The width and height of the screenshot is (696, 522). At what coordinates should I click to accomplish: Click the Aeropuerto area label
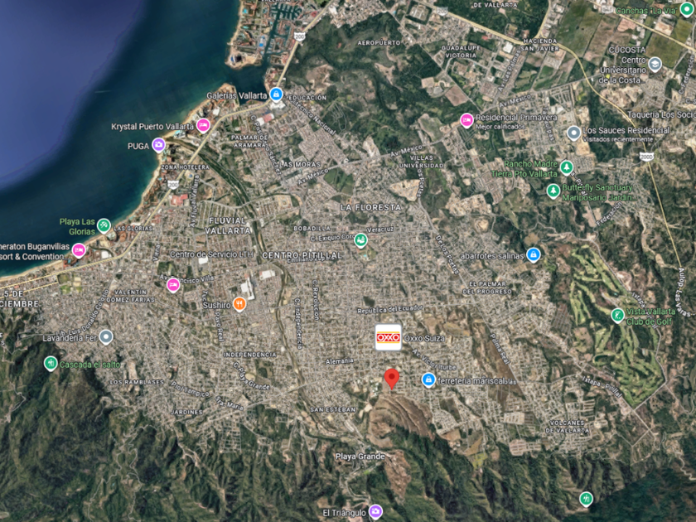click(379, 42)
